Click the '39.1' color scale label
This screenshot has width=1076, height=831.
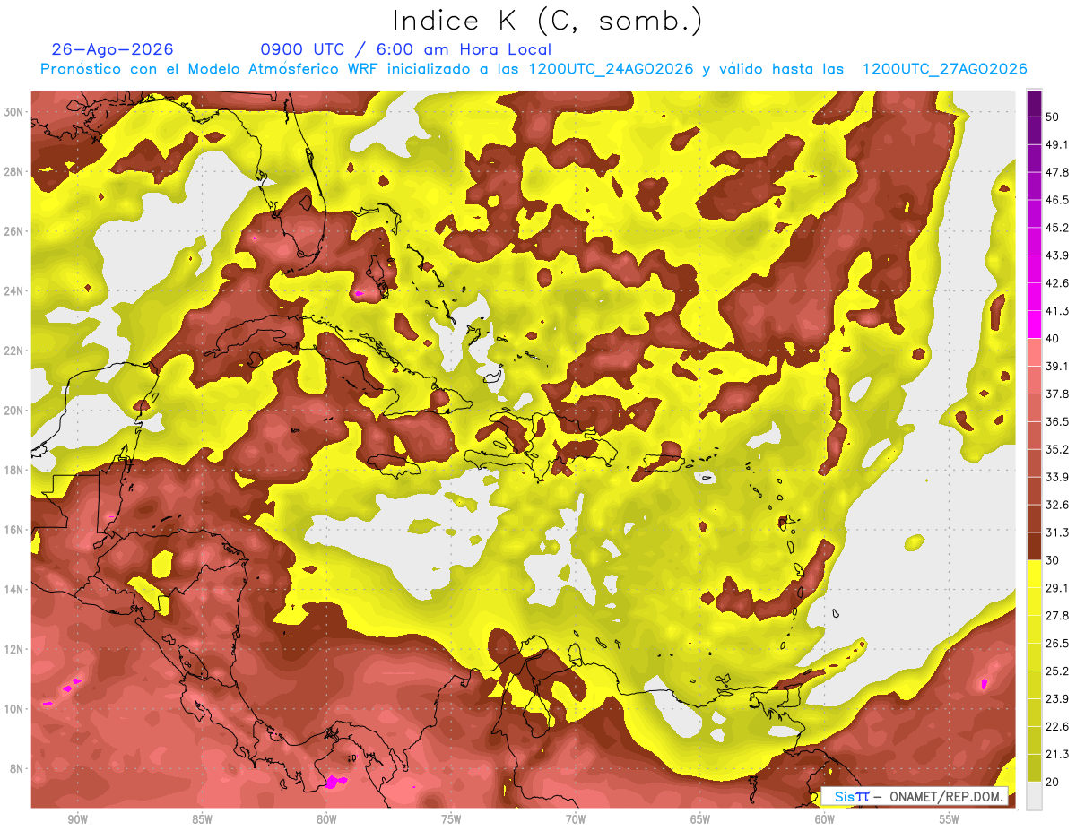pos(1057,367)
